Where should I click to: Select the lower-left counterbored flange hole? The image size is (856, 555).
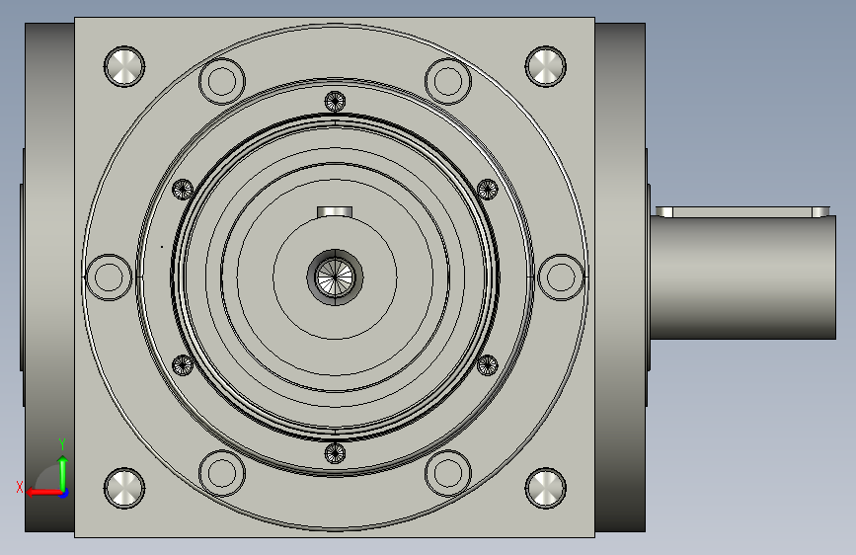click(222, 473)
